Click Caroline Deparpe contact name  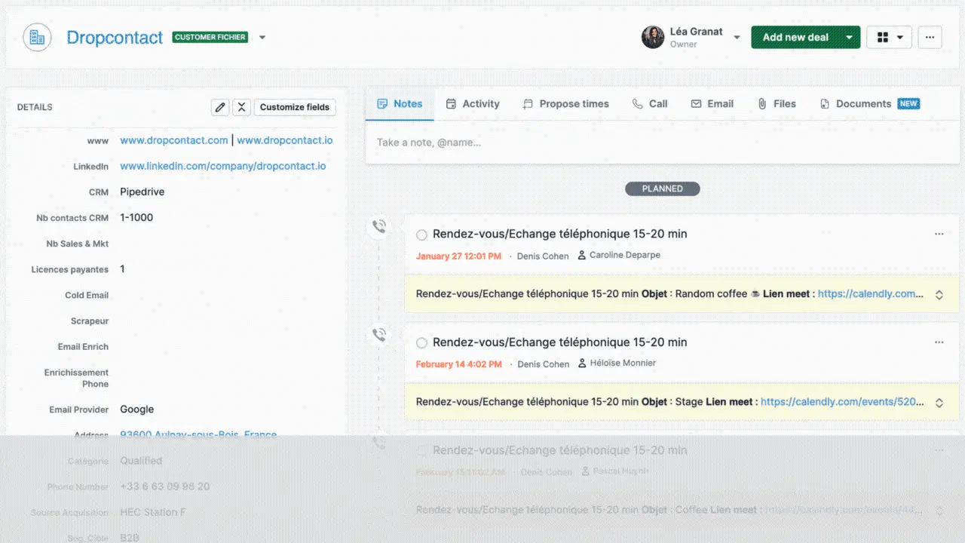coord(625,255)
